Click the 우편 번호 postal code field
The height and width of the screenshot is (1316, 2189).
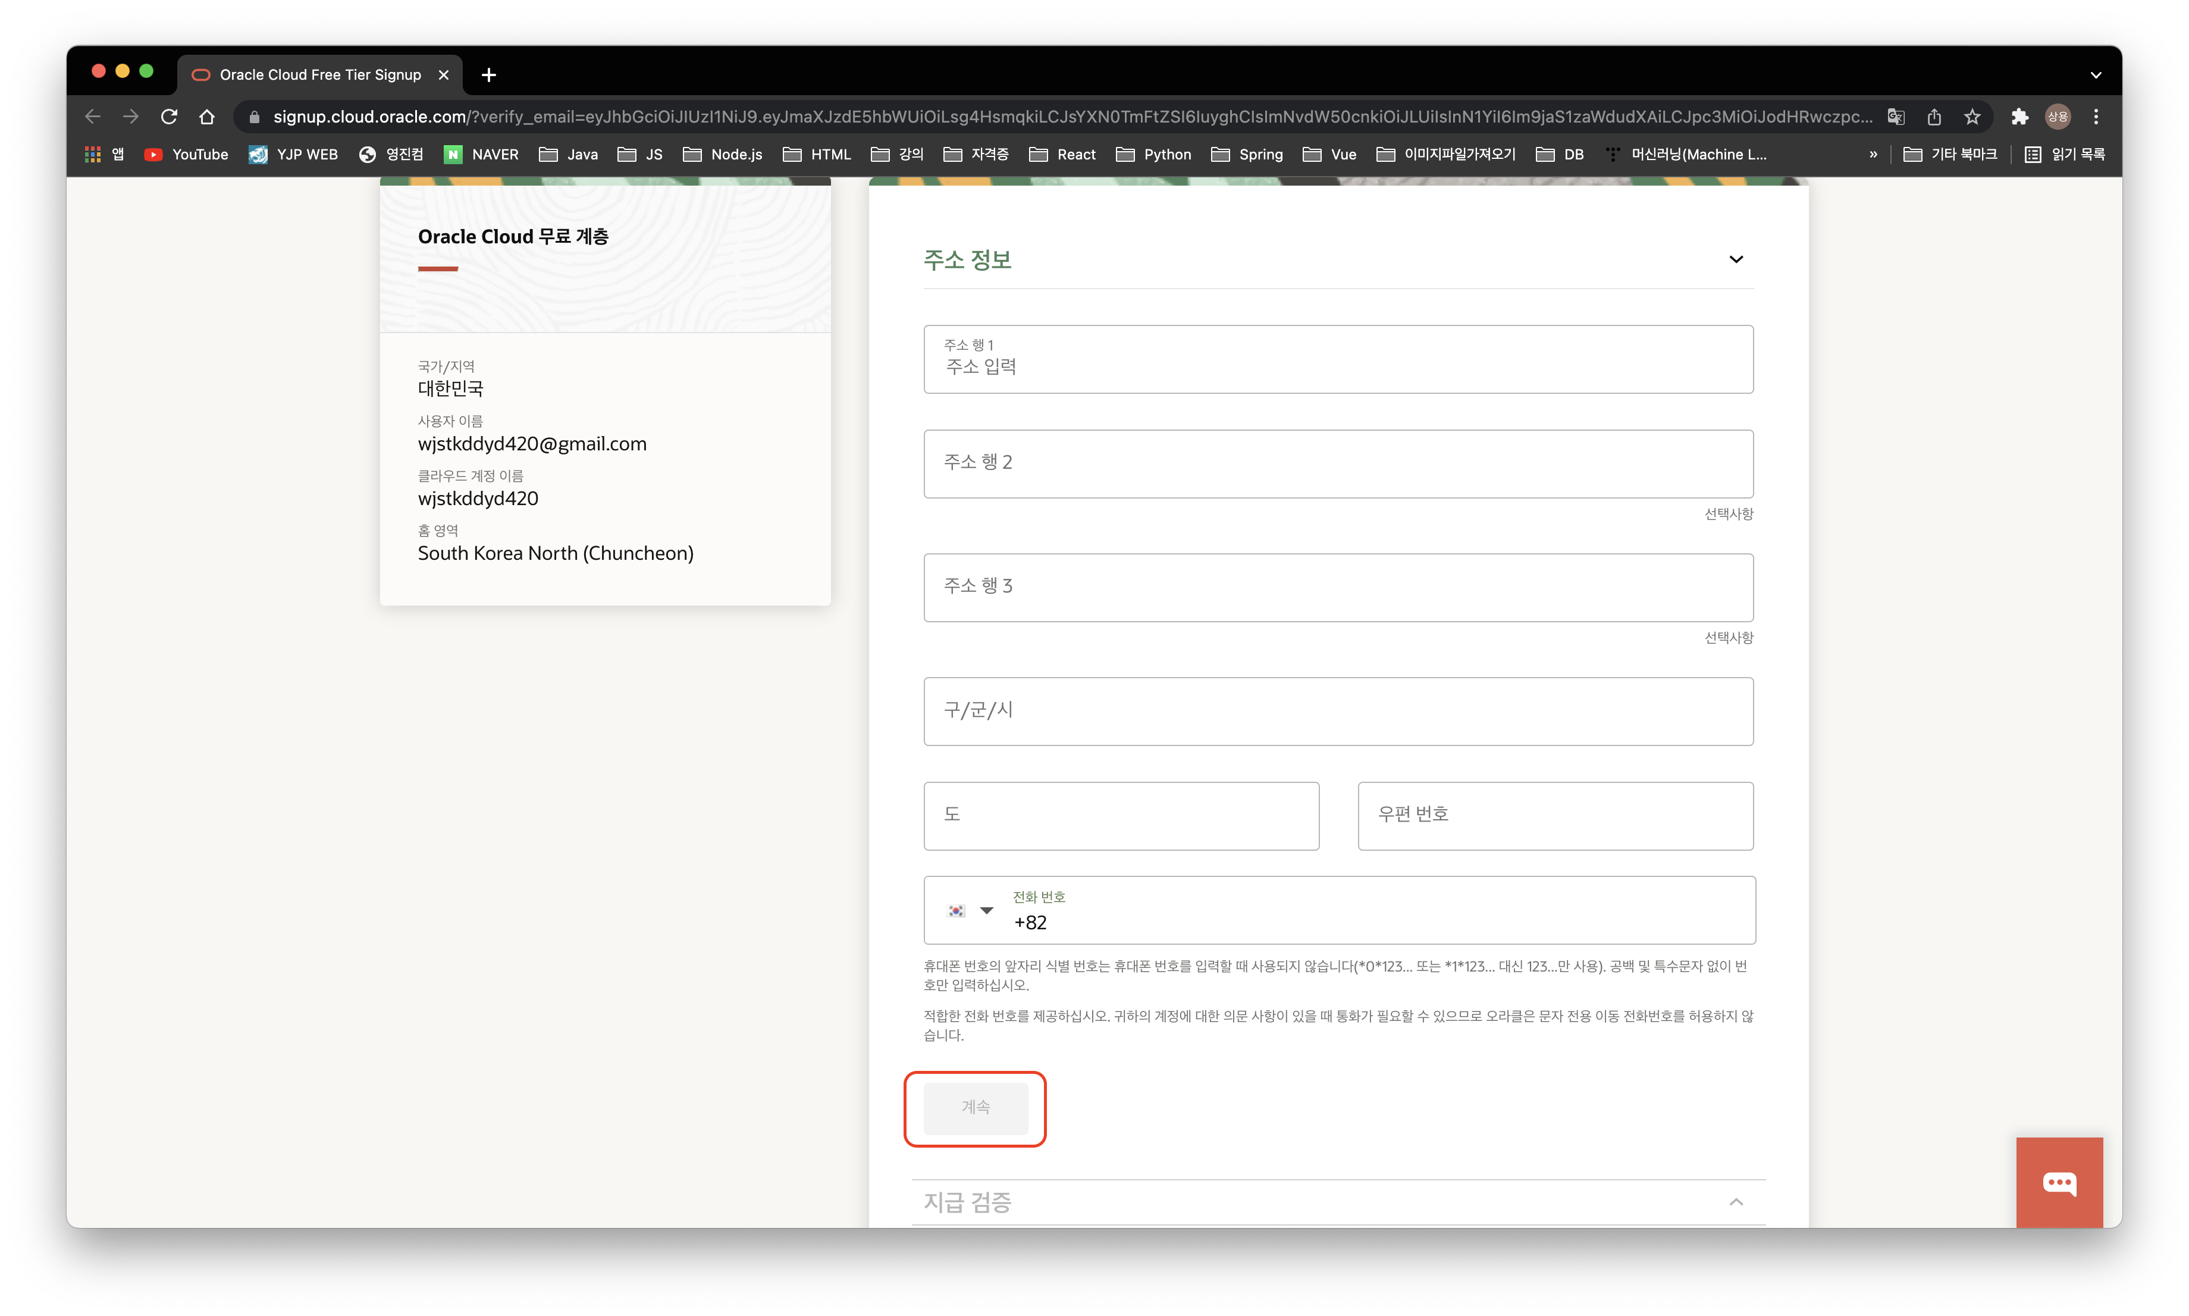1554,815
